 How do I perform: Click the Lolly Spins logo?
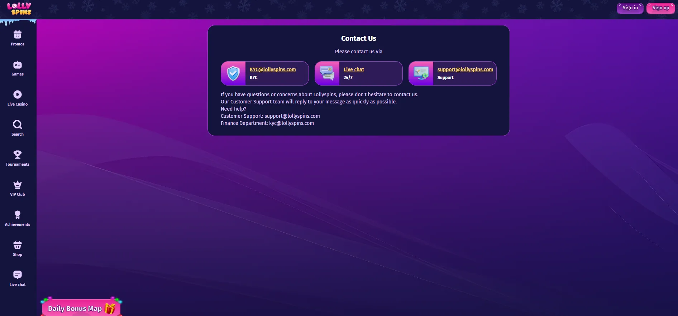click(x=19, y=9)
